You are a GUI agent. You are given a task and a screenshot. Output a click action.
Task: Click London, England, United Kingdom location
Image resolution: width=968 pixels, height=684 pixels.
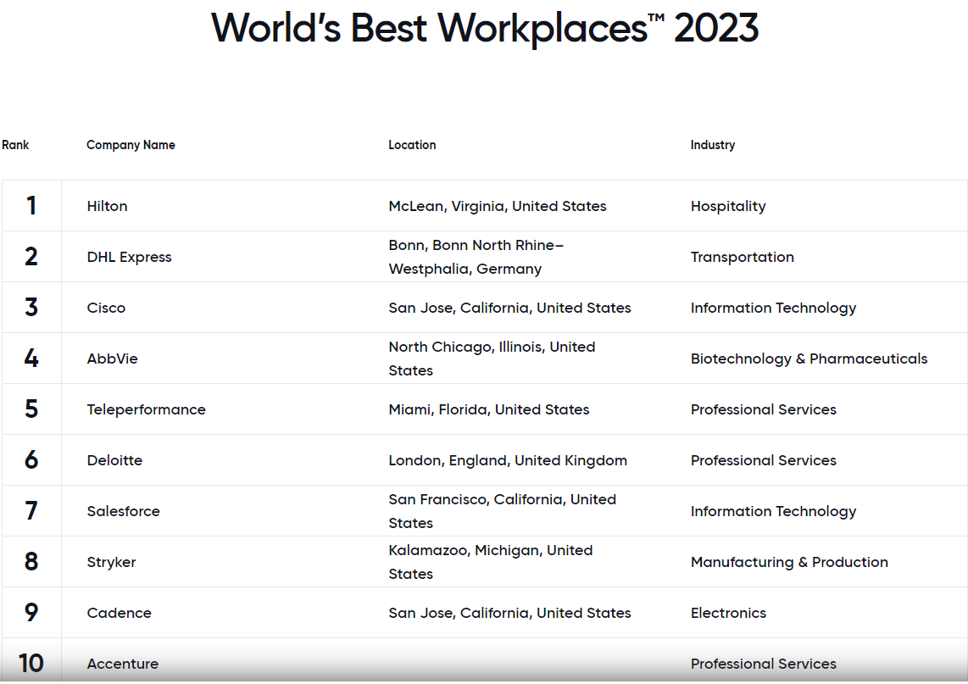508,460
